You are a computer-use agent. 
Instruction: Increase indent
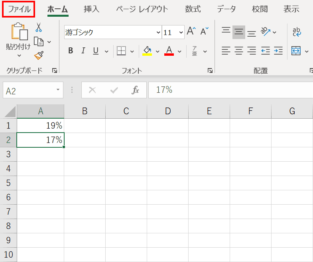point(278,51)
